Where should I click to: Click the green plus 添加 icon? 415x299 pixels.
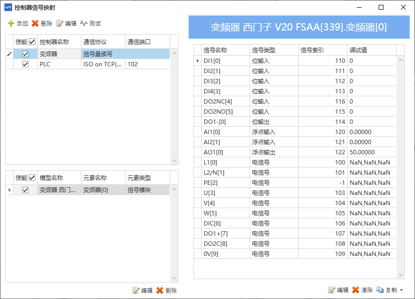(11, 24)
